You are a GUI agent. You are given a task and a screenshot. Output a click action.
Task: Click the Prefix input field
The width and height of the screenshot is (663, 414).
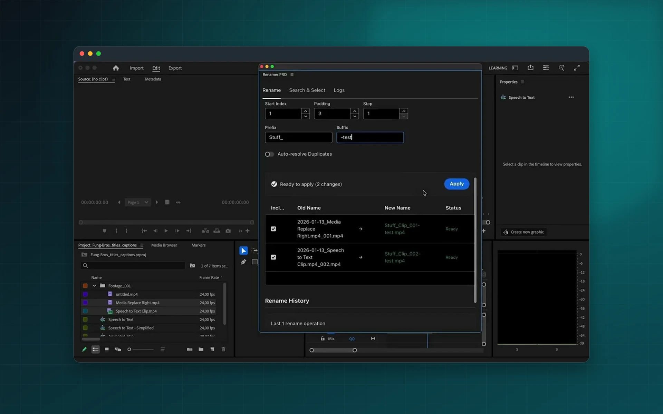[298, 137]
